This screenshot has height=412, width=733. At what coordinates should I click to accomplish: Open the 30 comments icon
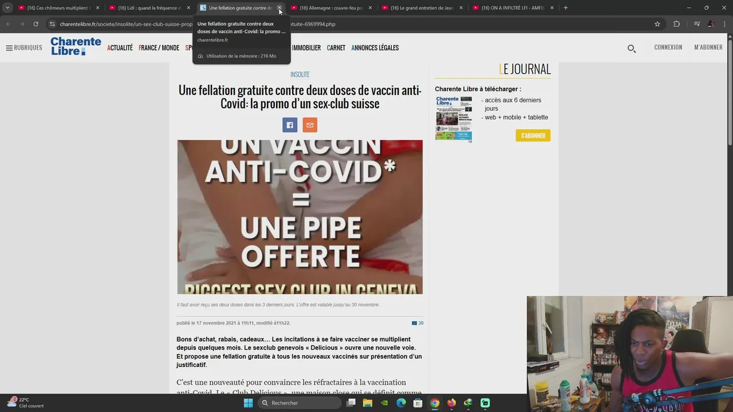[417, 323]
